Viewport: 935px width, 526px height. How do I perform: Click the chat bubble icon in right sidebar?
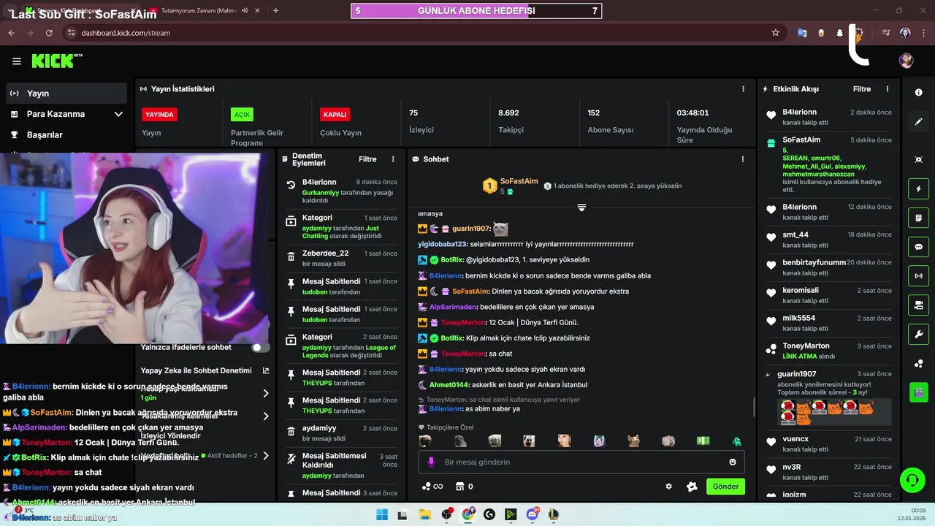[x=919, y=247]
